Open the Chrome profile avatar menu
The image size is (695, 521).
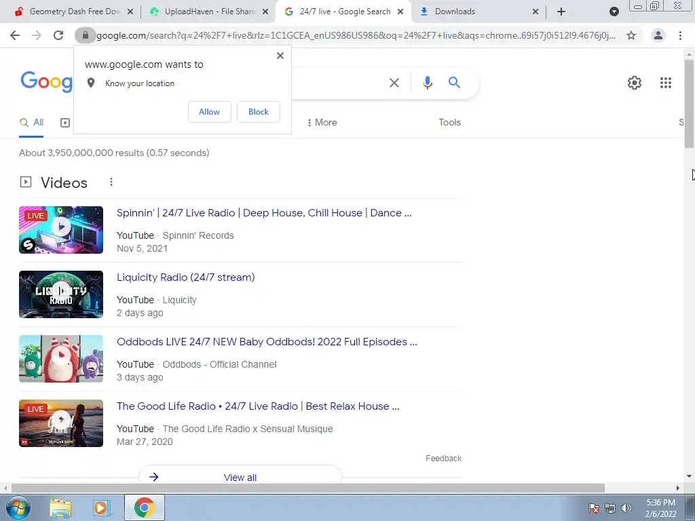pyautogui.click(x=658, y=35)
